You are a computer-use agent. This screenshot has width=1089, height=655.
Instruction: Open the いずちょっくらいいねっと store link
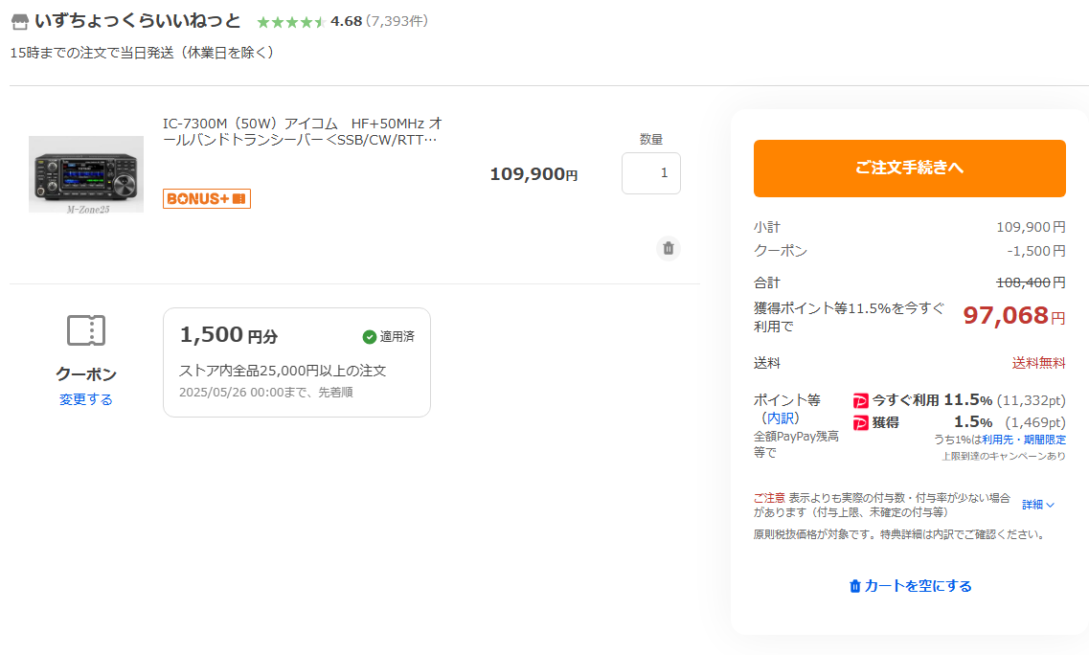click(138, 21)
